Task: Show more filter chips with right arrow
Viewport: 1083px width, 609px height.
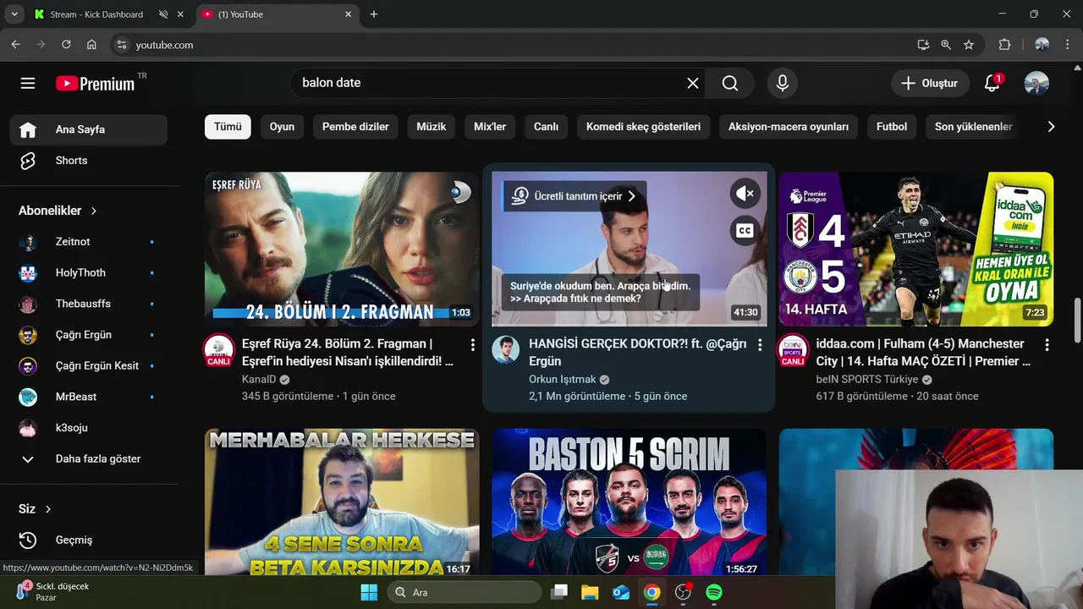Action: 1051,127
